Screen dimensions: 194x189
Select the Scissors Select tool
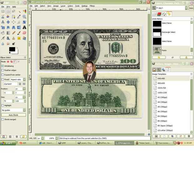click(x=3, y=17)
